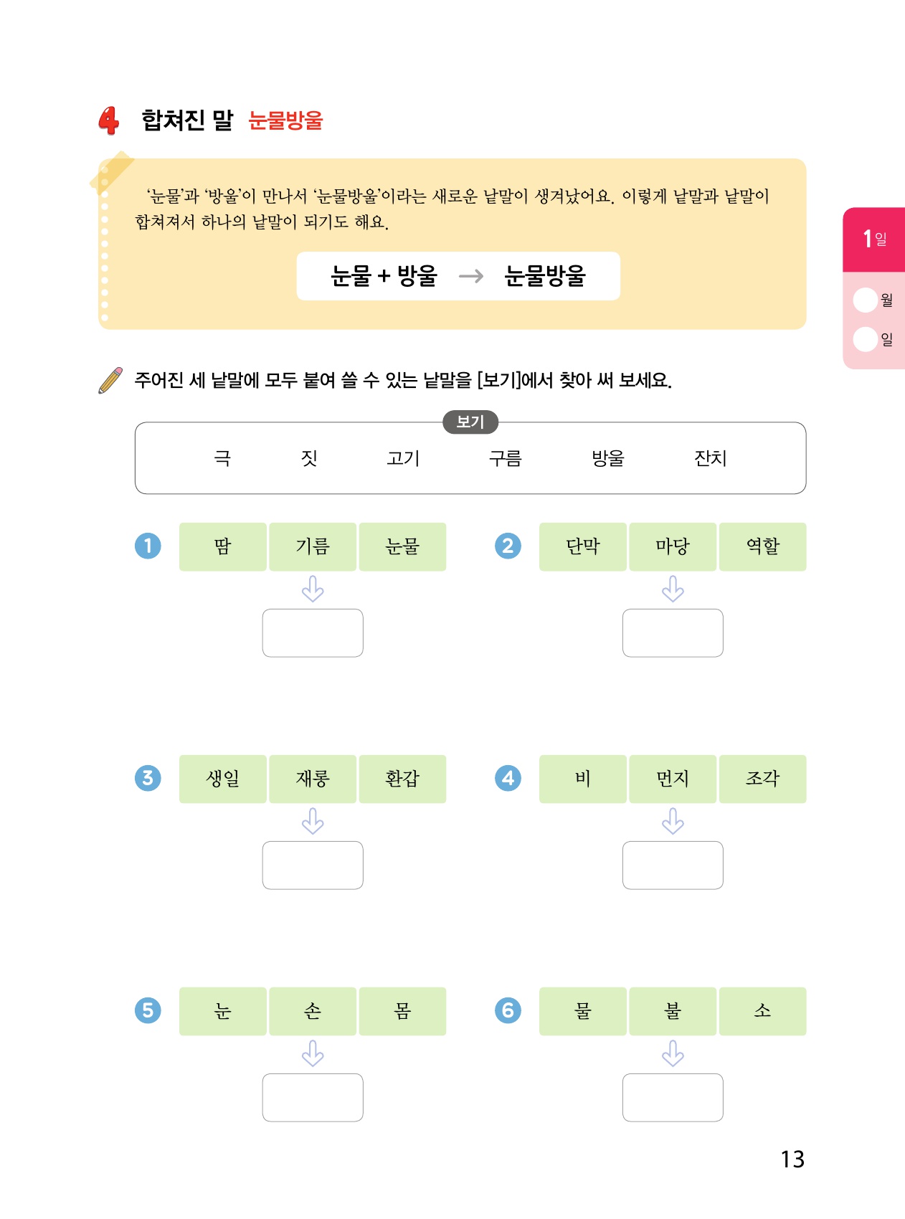Click the gray 보기 label tab
The width and height of the screenshot is (905, 1219).
470,422
